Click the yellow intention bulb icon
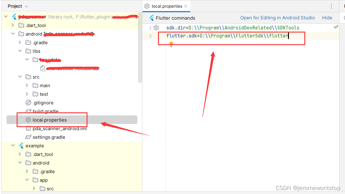The image size is (345, 194). (x=171, y=44)
